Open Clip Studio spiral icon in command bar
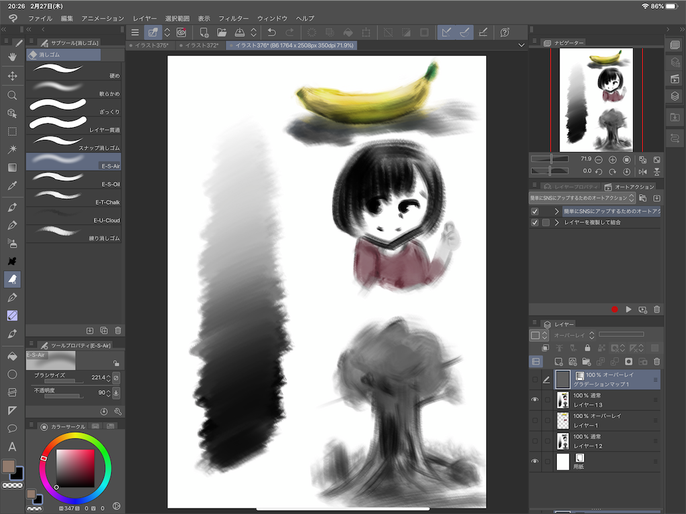The image size is (686, 514). [x=182, y=32]
